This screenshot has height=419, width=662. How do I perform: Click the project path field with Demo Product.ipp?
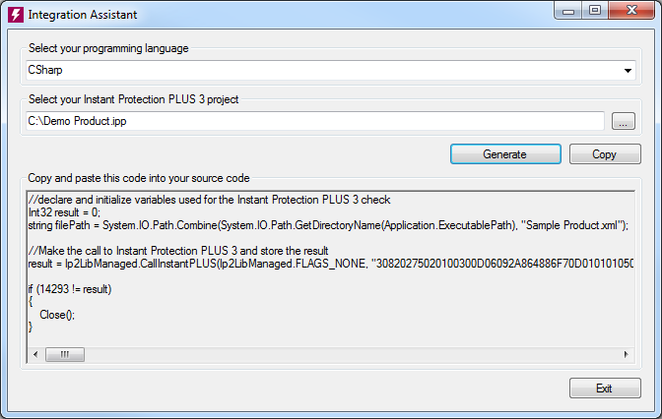315,121
